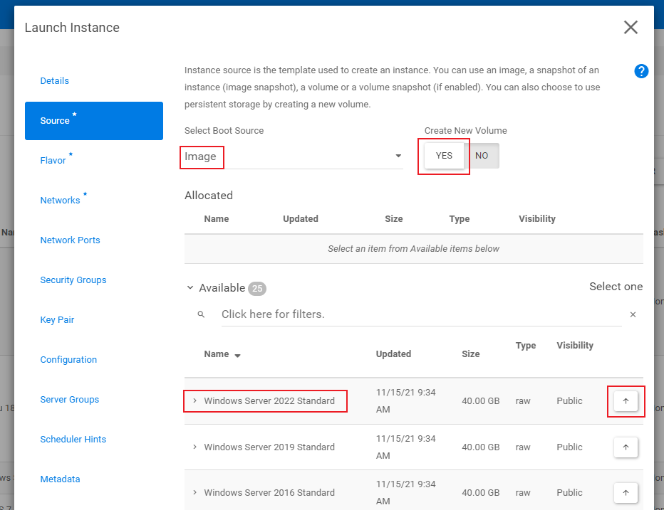This screenshot has height=510, width=664.
Task: Click the Size column header in Available
Action: (470, 354)
